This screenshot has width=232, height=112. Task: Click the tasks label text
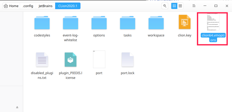(x=128, y=36)
